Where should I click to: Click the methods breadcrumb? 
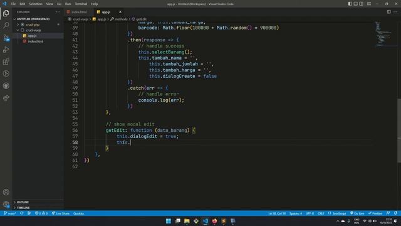click(119, 19)
